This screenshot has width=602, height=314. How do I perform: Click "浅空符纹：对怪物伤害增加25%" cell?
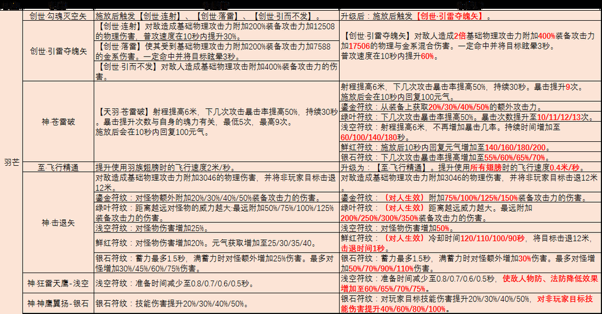(216, 228)
